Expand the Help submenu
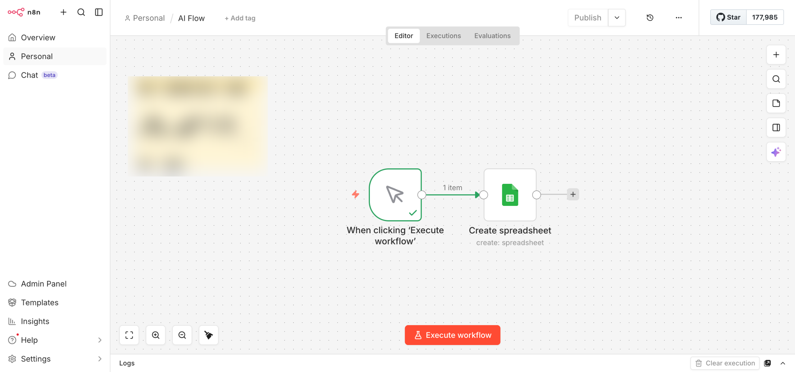Viewport: 795px width, 372px height. click(x=100, y=340)
